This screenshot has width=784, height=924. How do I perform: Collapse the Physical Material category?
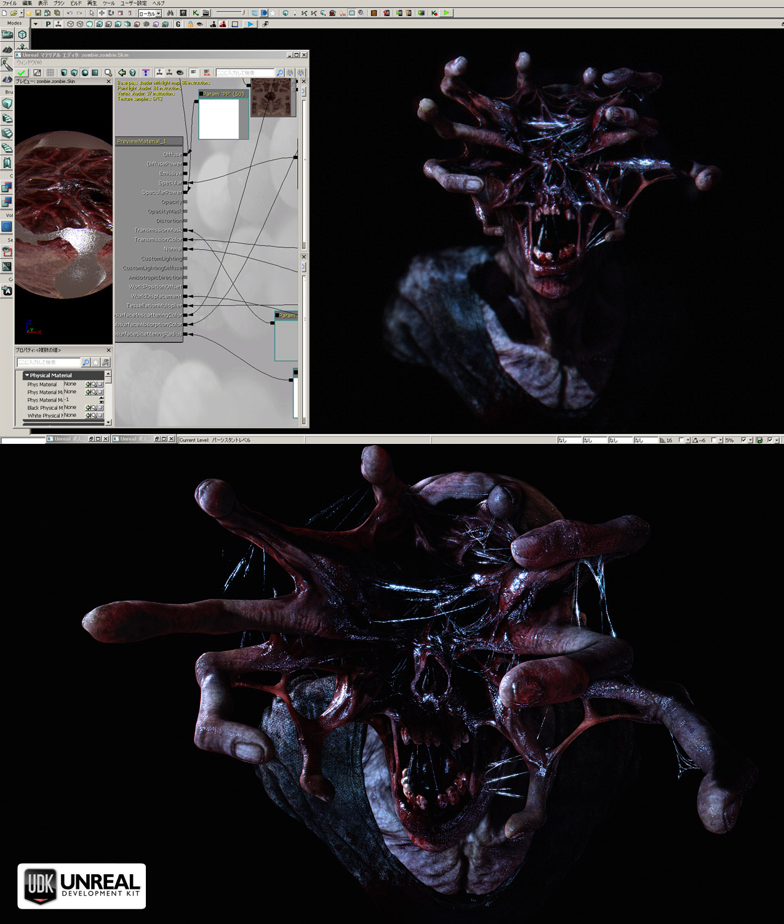(x=26, y=375)
